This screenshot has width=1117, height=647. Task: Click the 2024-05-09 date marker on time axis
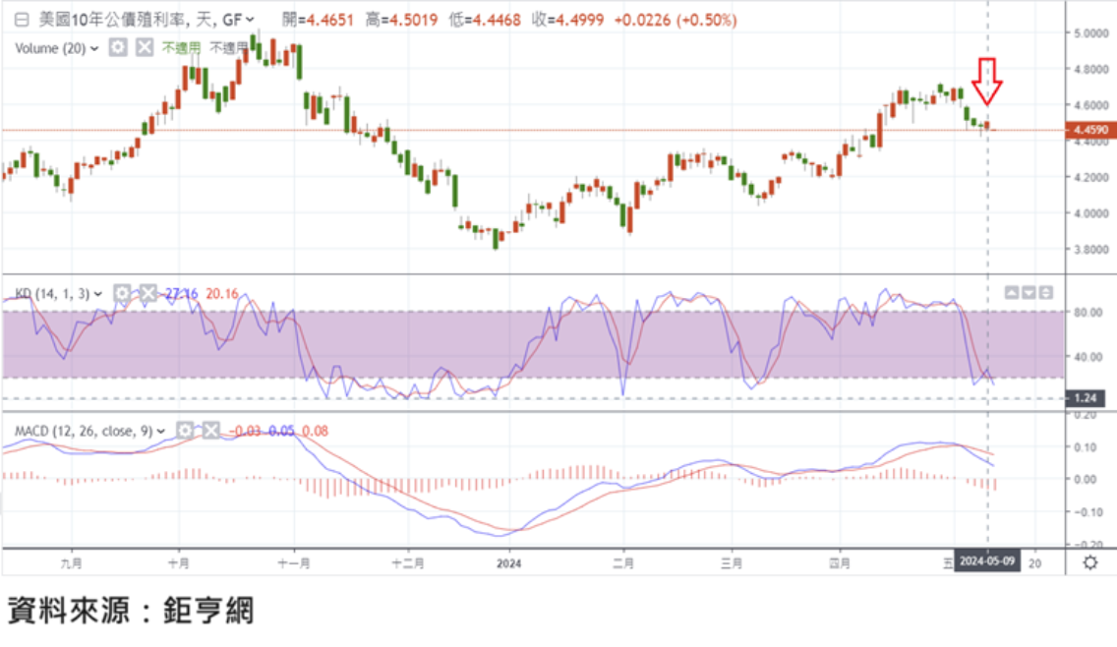[988, 562]
